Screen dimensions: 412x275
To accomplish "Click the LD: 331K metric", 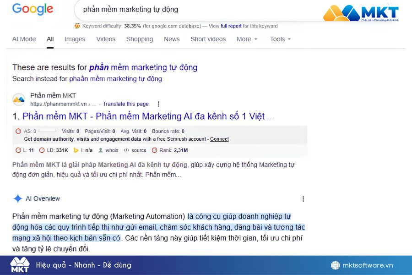I will pos(54,150).
